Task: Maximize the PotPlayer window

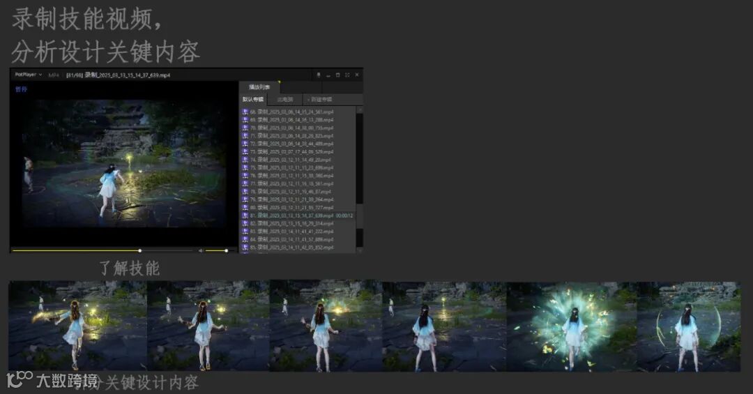Action: tap(337, 75)
